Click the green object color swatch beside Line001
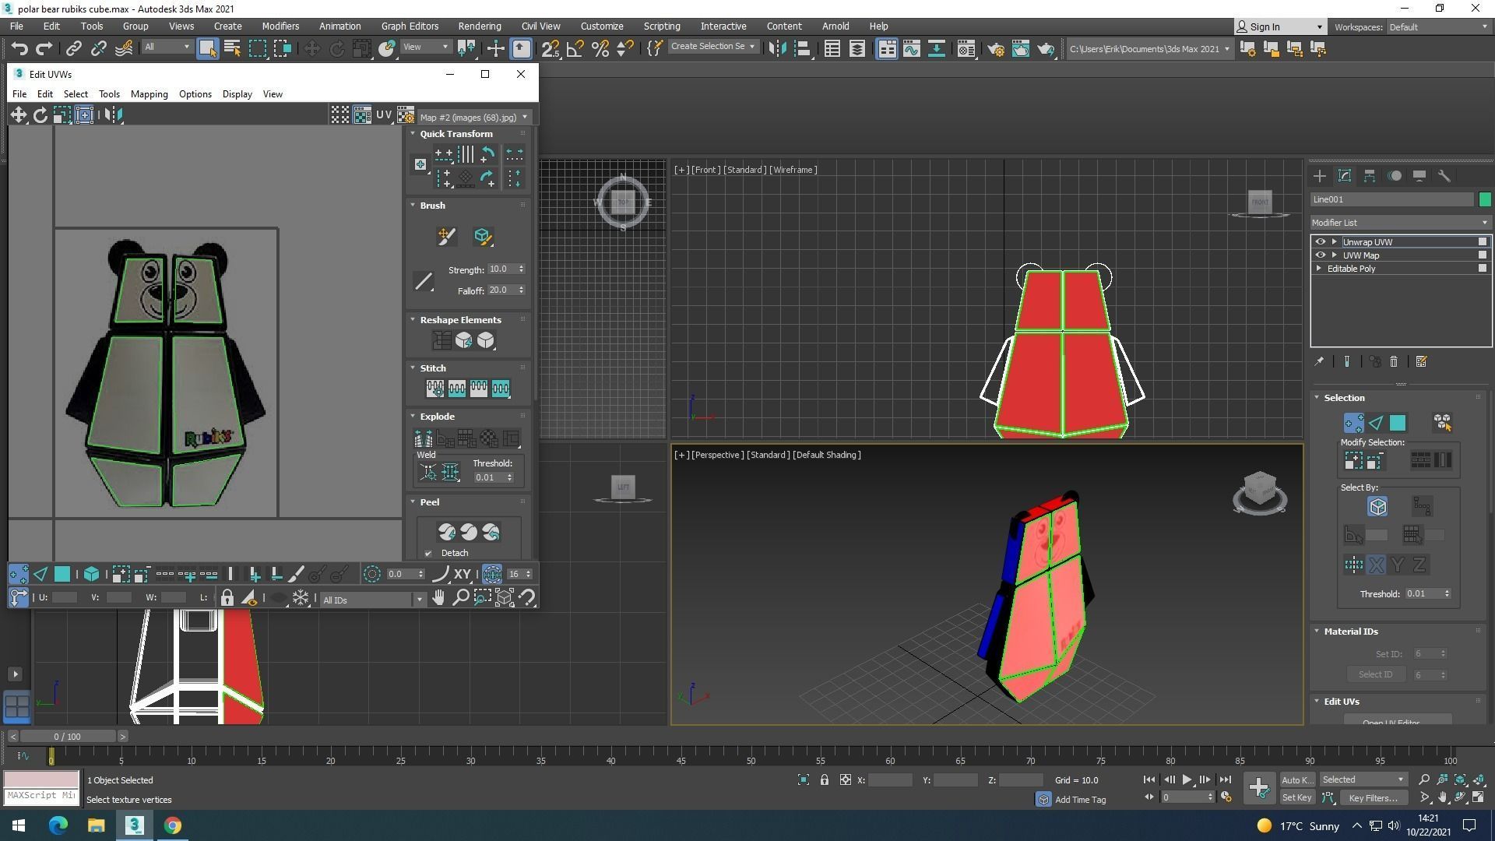 [1485, 199]
